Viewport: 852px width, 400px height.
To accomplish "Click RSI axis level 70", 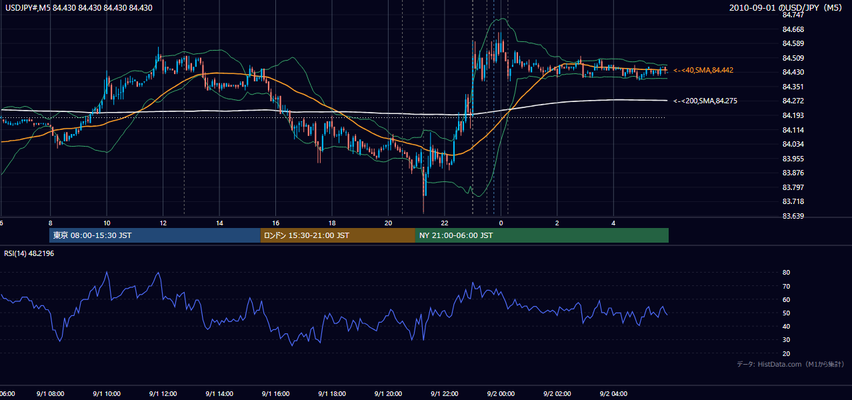I will (x=786, y=287).
